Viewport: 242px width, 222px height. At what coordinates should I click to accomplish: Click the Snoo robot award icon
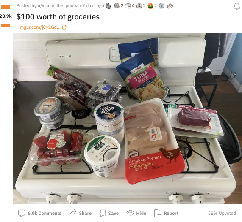tap(170, 6)
